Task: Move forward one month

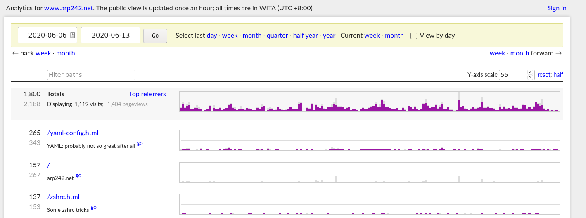Action: (x=520, y=53)
